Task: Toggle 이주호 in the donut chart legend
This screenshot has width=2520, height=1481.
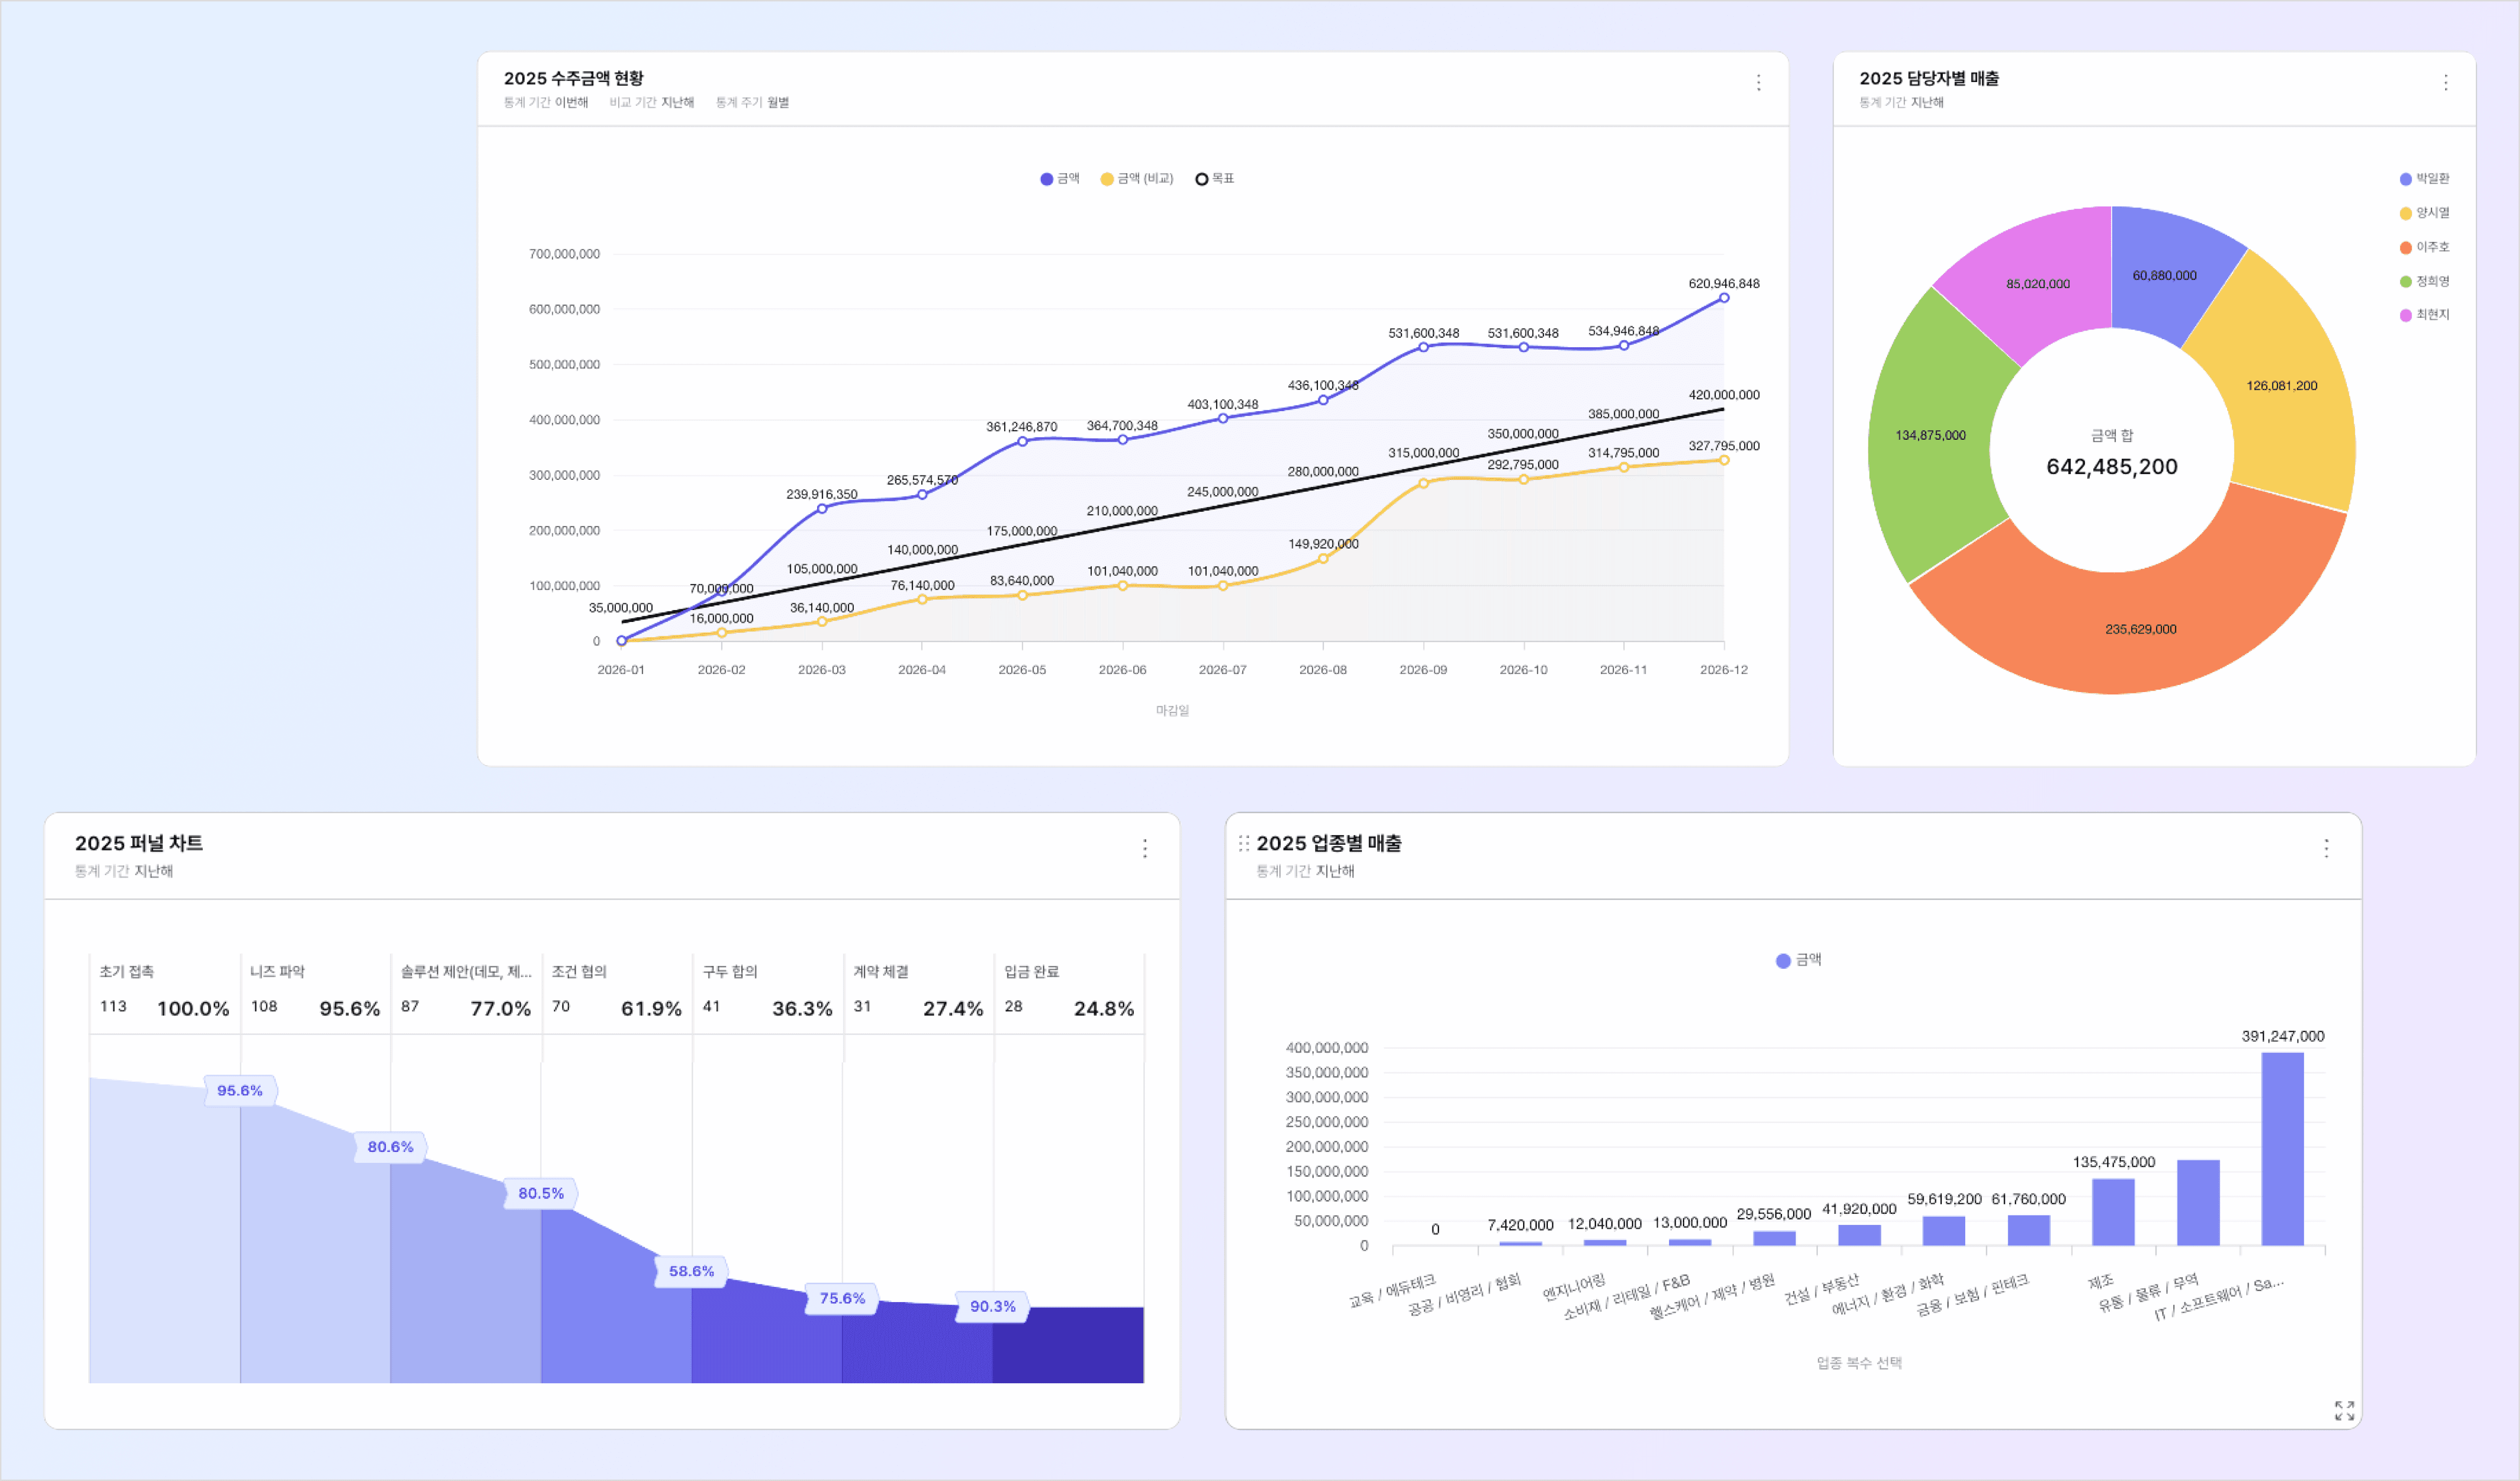Action: point(2424,247)
